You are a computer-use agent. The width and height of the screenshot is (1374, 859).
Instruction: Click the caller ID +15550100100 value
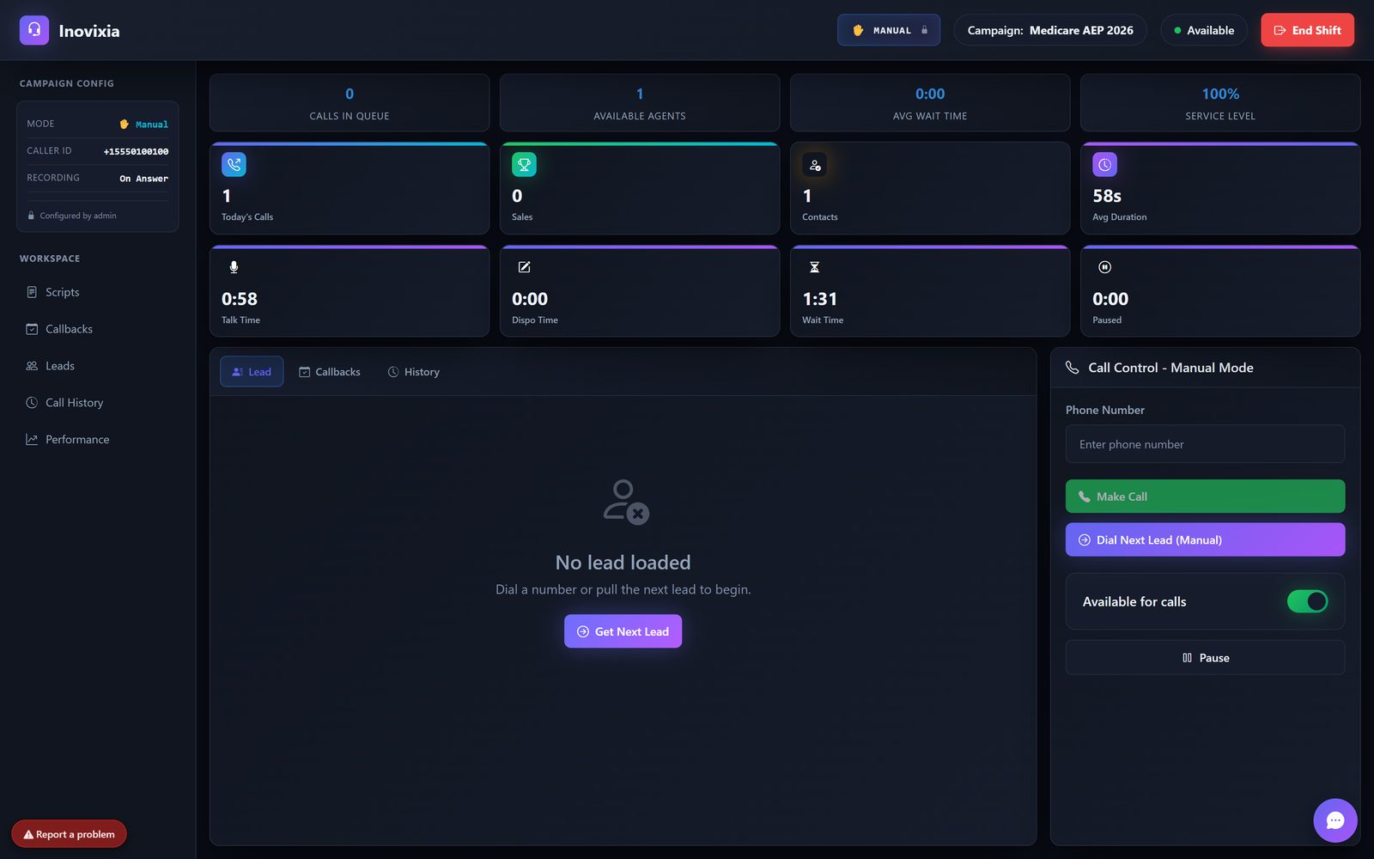click(x=136, y=152)
